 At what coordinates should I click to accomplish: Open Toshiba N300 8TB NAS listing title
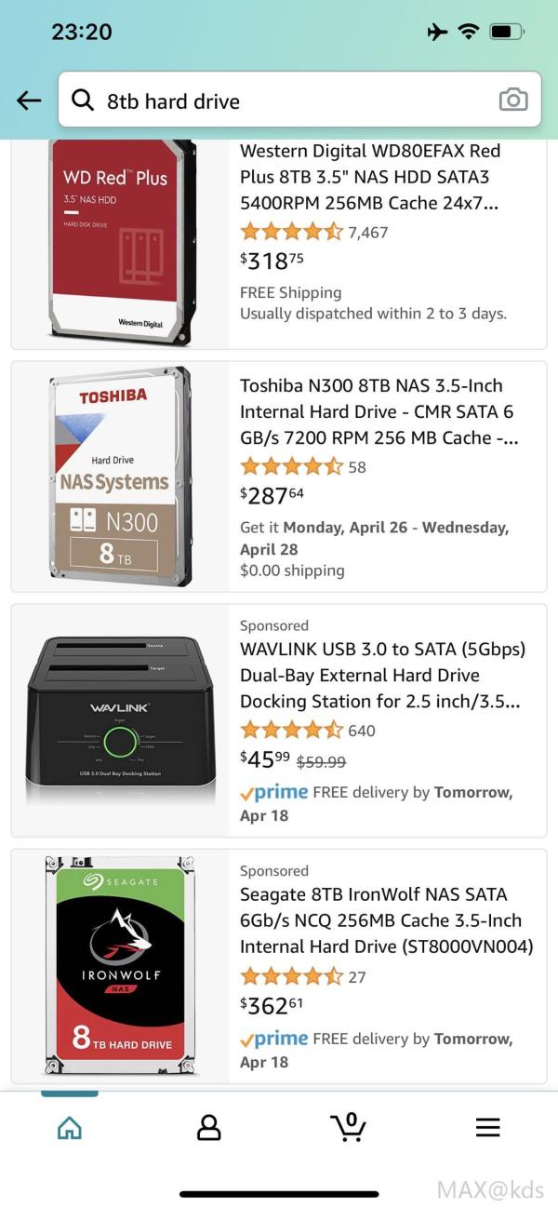pyautogui.click(x=378, y=411)
